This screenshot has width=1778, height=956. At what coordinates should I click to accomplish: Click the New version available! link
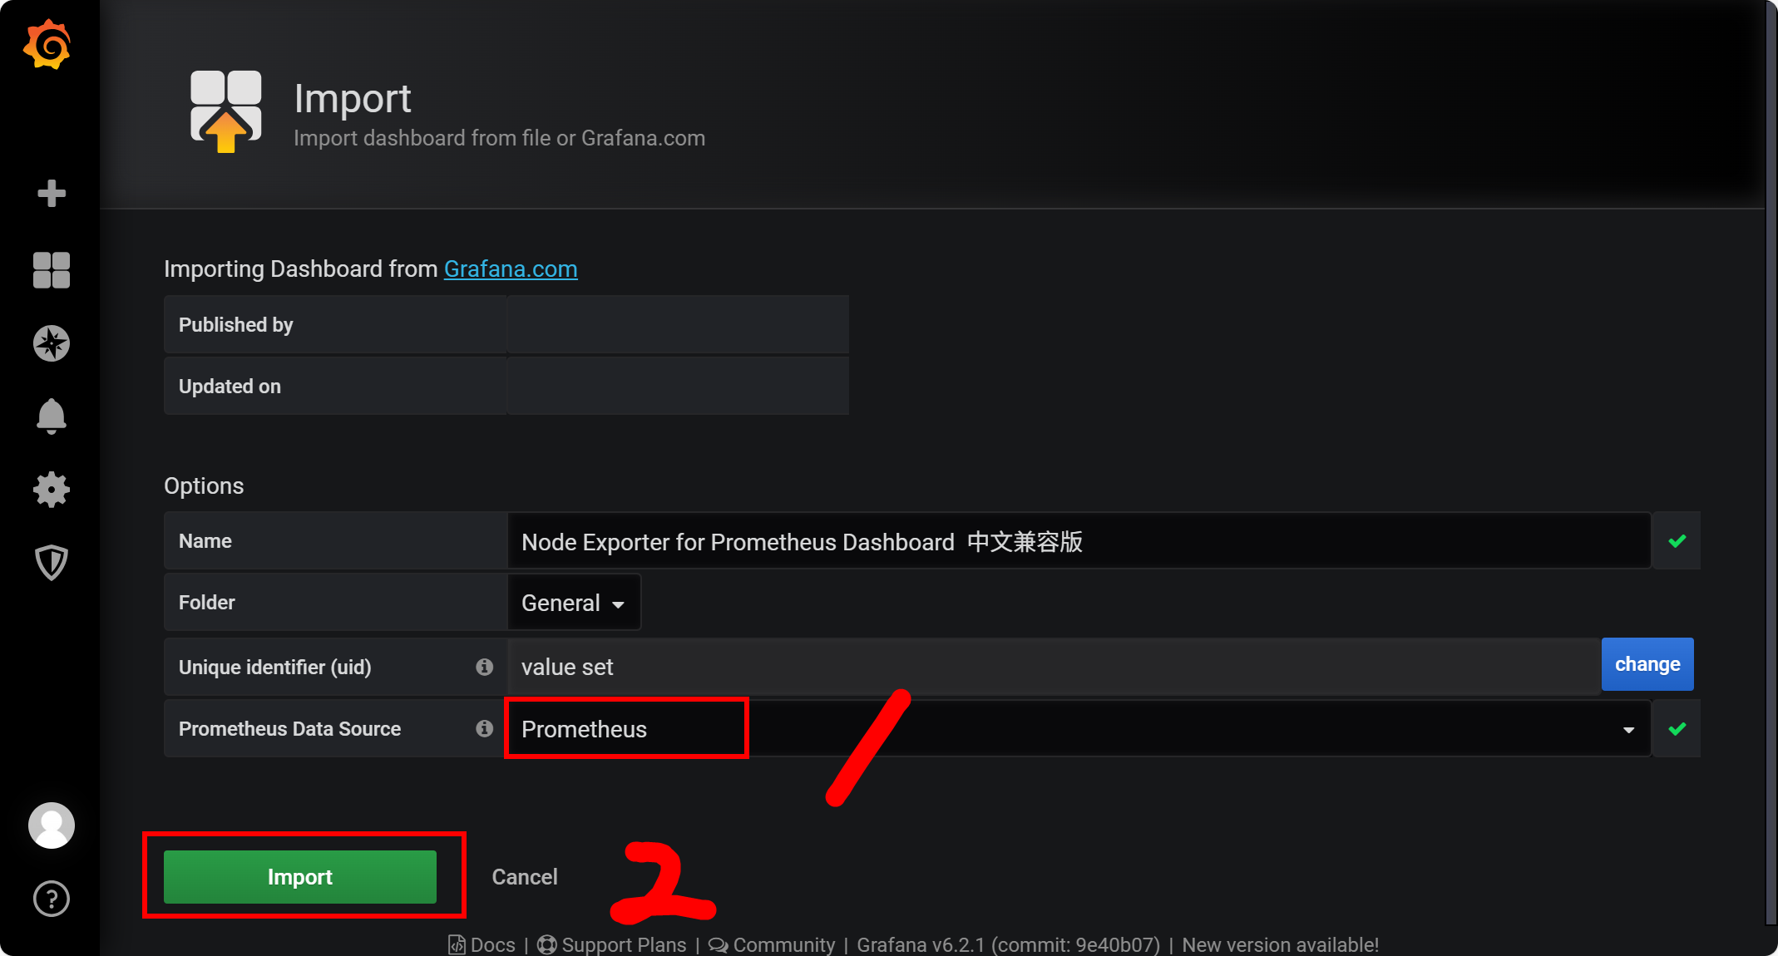coord(1281,945)
